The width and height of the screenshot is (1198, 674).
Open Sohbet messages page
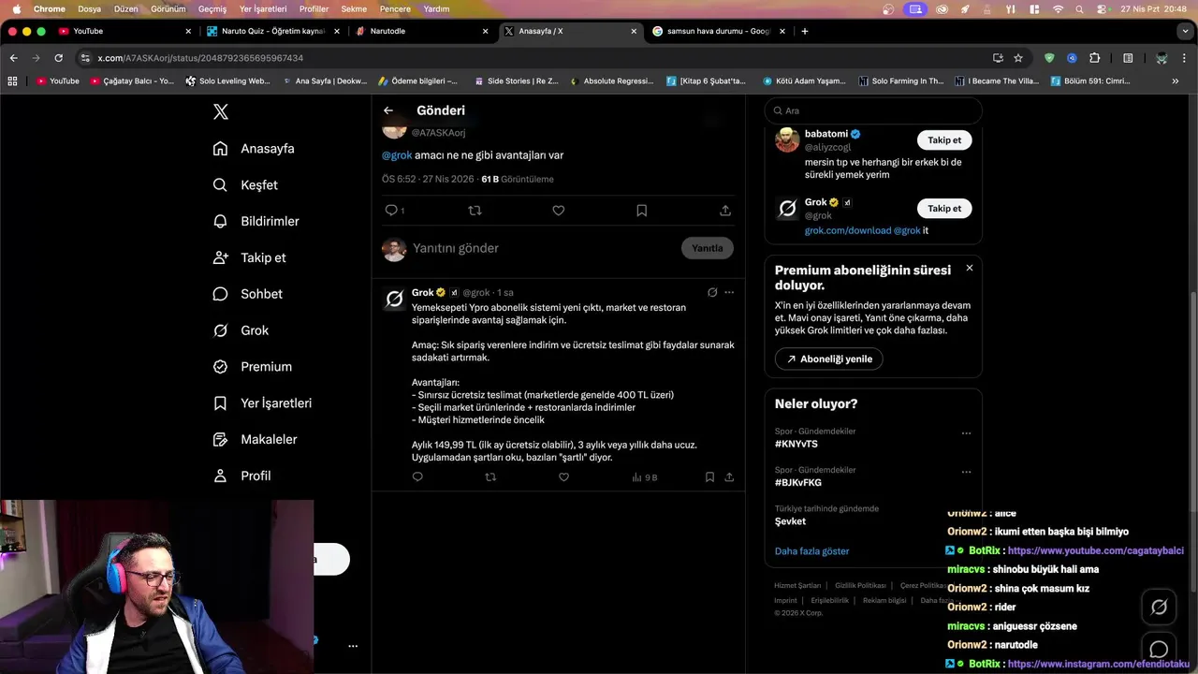tap(247, 294)
